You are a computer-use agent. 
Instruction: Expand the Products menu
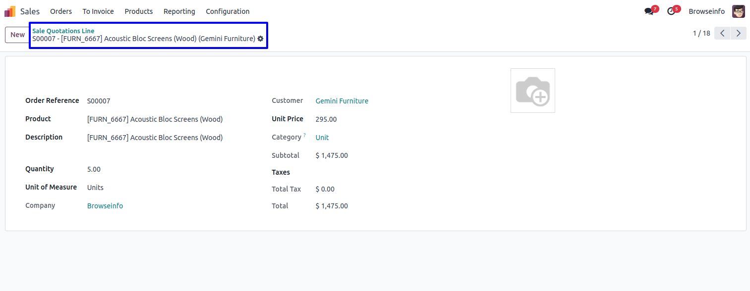coord(139,11)
